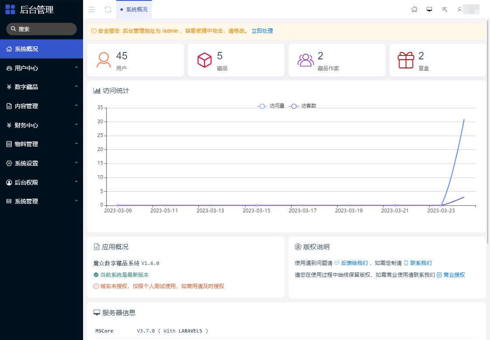The width and height of the screenshot is (490, 340).
Task: Click the warning icon in the security alert
Action: [x=94, y=31]
